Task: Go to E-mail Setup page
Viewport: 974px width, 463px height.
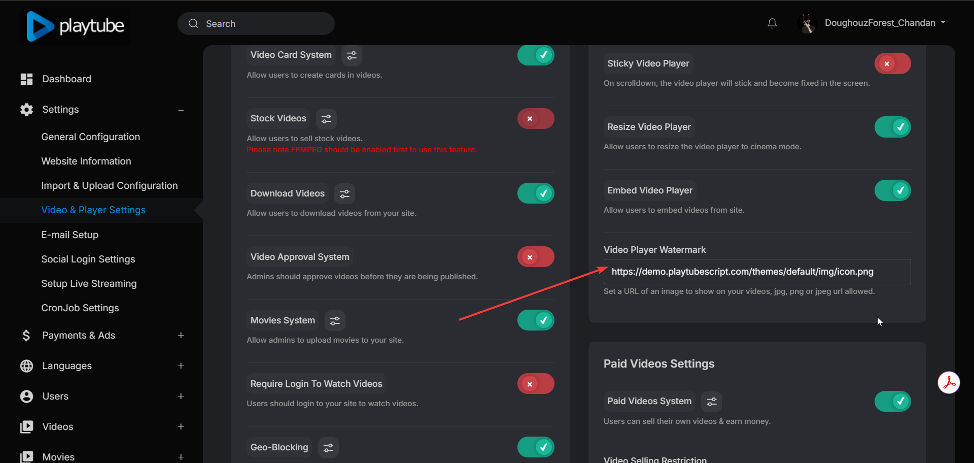Action: coord(70,235)
